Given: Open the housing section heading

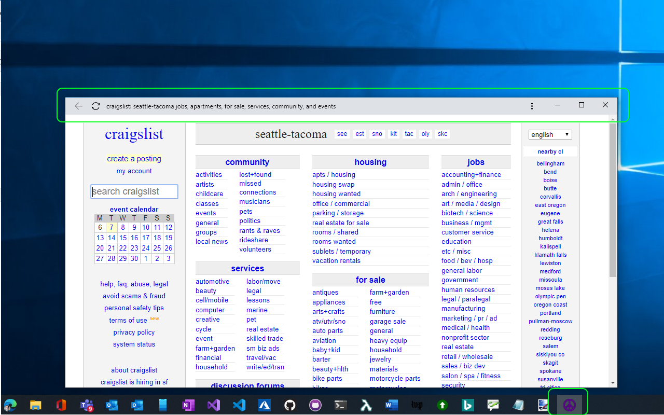Looking at the screenshot, I should point(370,162).
